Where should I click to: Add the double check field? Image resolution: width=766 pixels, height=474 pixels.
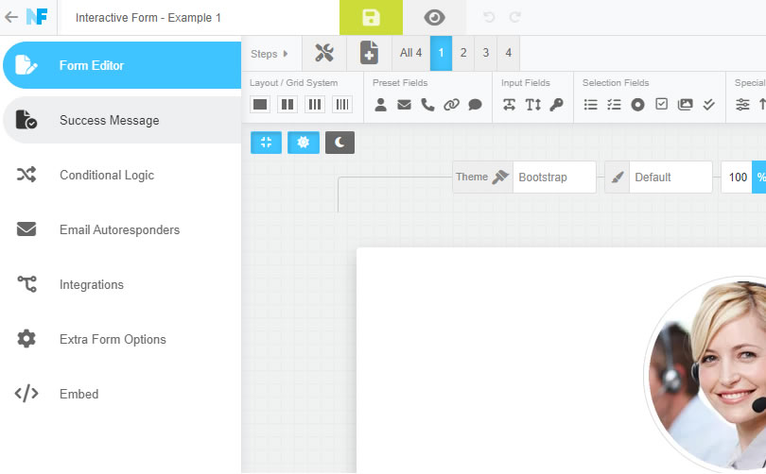coord(709,105)
